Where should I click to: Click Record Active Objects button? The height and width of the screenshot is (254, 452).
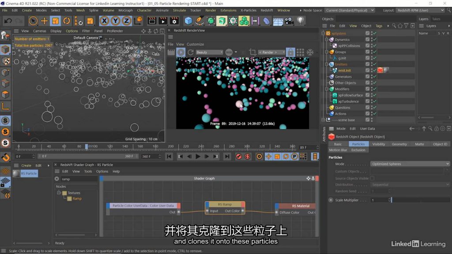pos(238,157)
